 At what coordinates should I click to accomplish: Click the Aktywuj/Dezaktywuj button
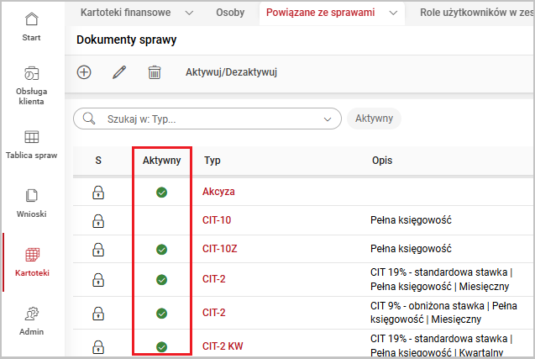[231, 72]
